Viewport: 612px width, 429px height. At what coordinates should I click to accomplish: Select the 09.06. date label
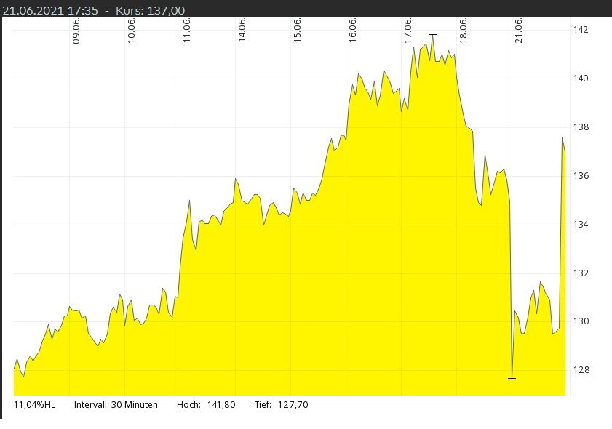click(76, 31)
